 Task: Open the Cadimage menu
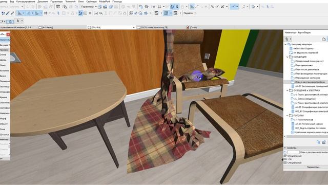click(x=91, y=2)
